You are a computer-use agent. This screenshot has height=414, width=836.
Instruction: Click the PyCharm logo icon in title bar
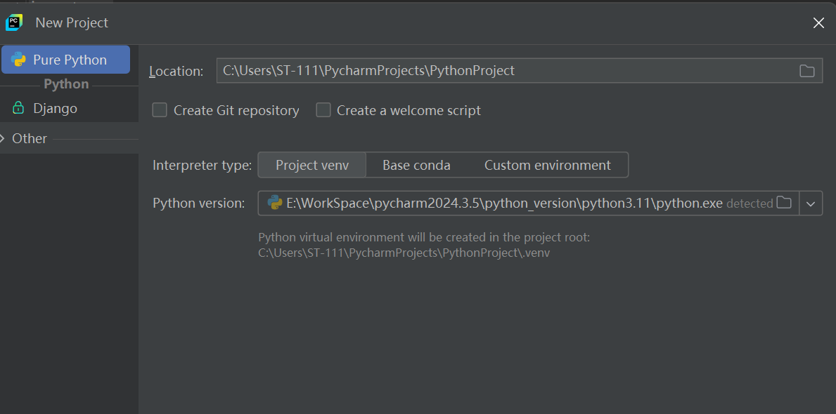tap(14, 22)
